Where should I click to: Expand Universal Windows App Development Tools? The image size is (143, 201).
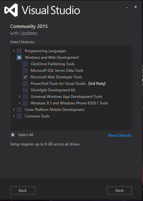[x=20, y=96]
